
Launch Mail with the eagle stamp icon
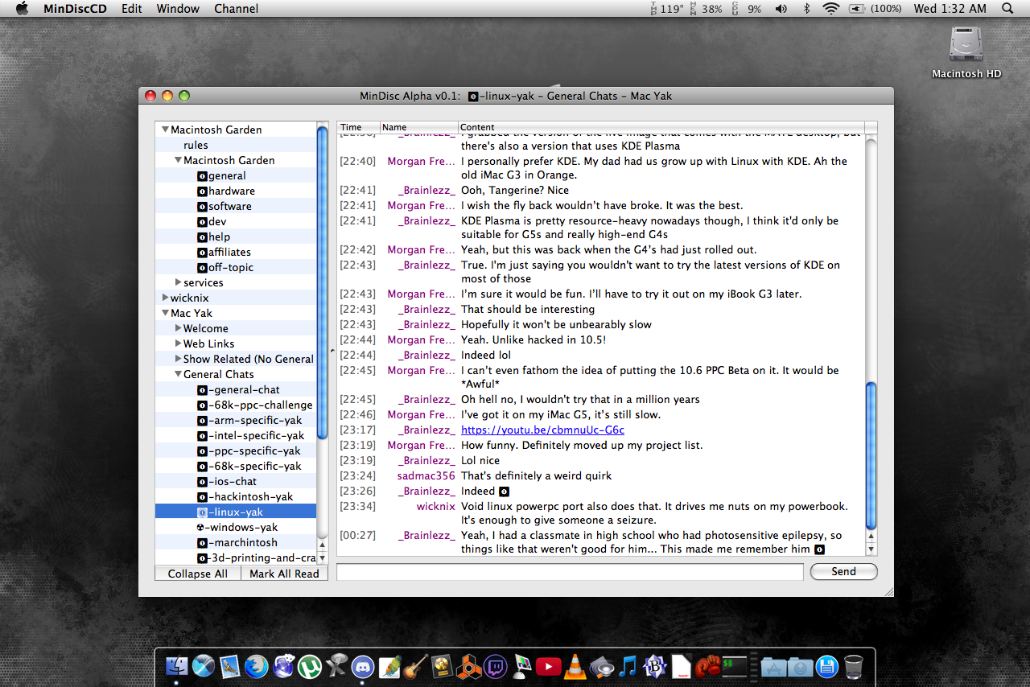click(x=230, y=666)
